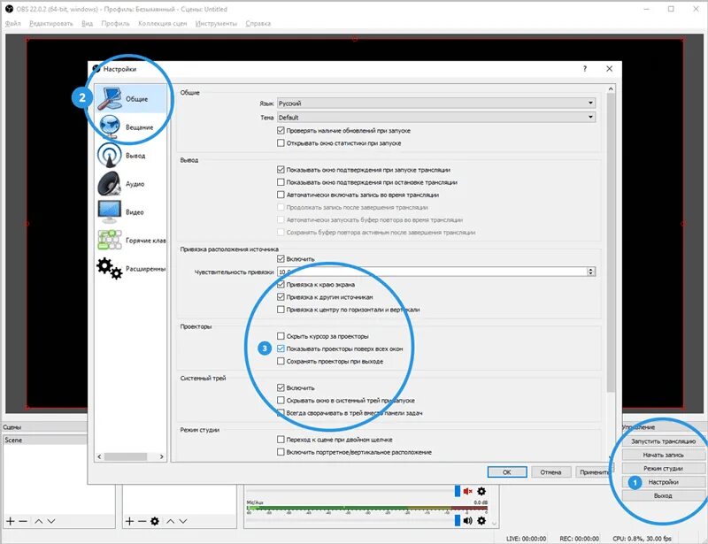This screenshot has width=708, height=544.
Task: Open the Видео settings category
Action: [130, 212]
